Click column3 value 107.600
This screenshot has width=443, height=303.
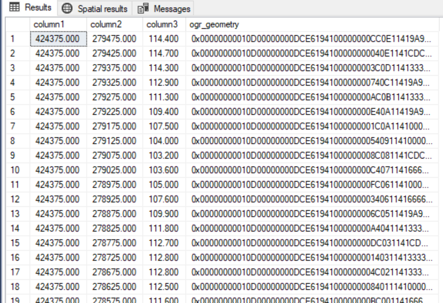(164, 199)
